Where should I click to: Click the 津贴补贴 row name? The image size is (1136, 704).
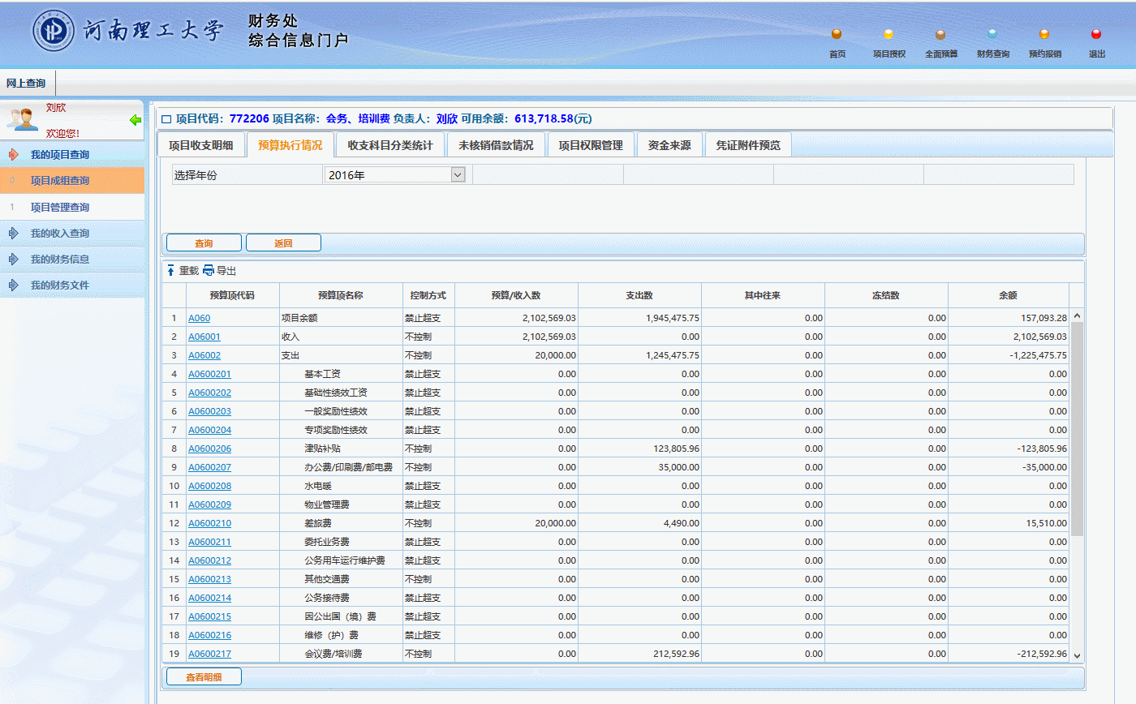pyautogui.click(x=323, y=449)
